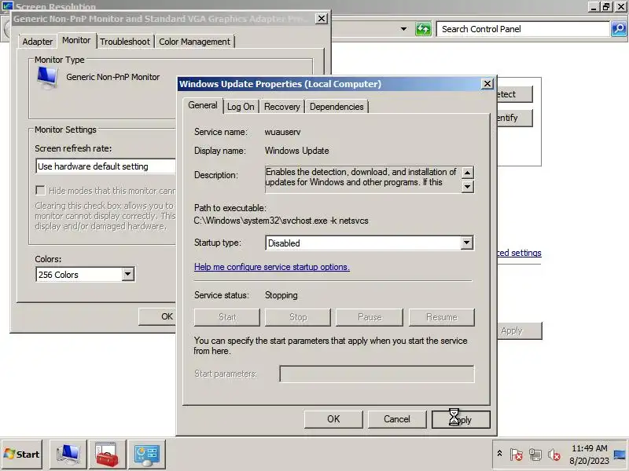Click the Start button on the taskbar

pyautogui.click(x=22, y=455)
